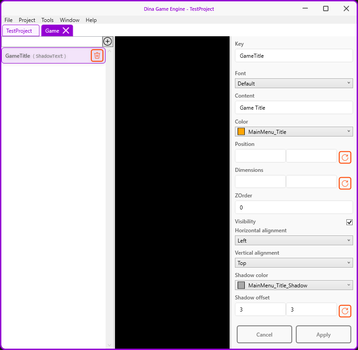Image resolution: width=358 pixels, height=350 pixels.
Task: Click the Cancel button
Action: (264, 334)
